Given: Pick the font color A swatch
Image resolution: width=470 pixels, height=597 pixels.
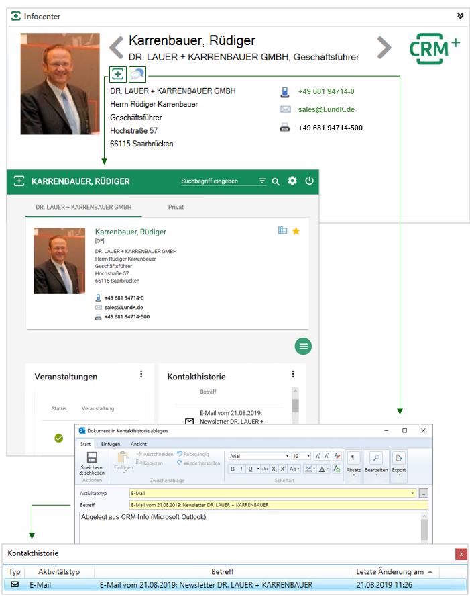Looking at the screenshot, I should [x=324, y=469].
